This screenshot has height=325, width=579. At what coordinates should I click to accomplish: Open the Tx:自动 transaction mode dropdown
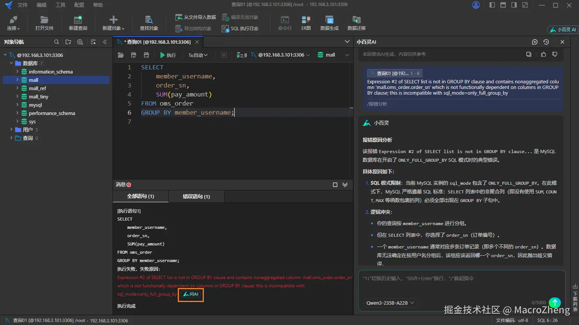tap(198, 55)
